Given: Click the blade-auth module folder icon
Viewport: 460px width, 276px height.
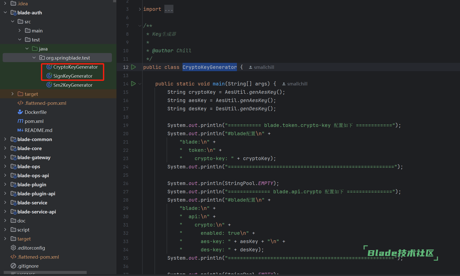Looking at the screenshot, I should (13, 13).
